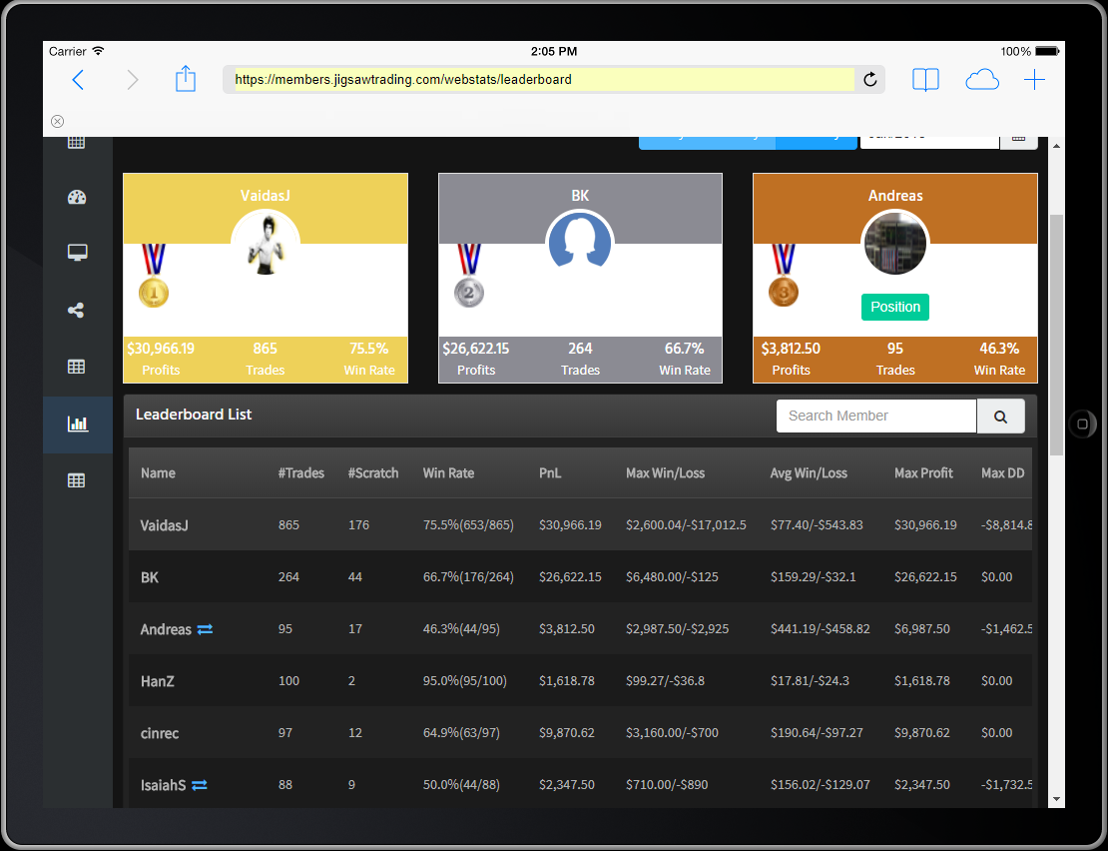Click the monitor icon in sidebar
1108x851 pixels.
point(77,253)
